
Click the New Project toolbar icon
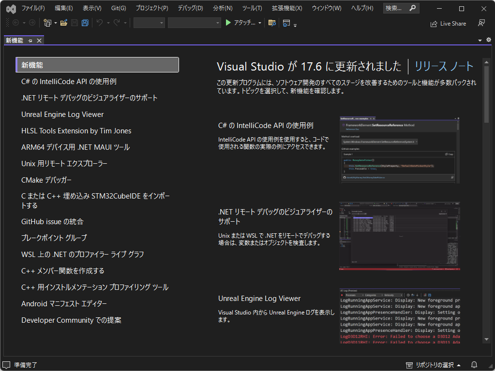pos(47,23)
